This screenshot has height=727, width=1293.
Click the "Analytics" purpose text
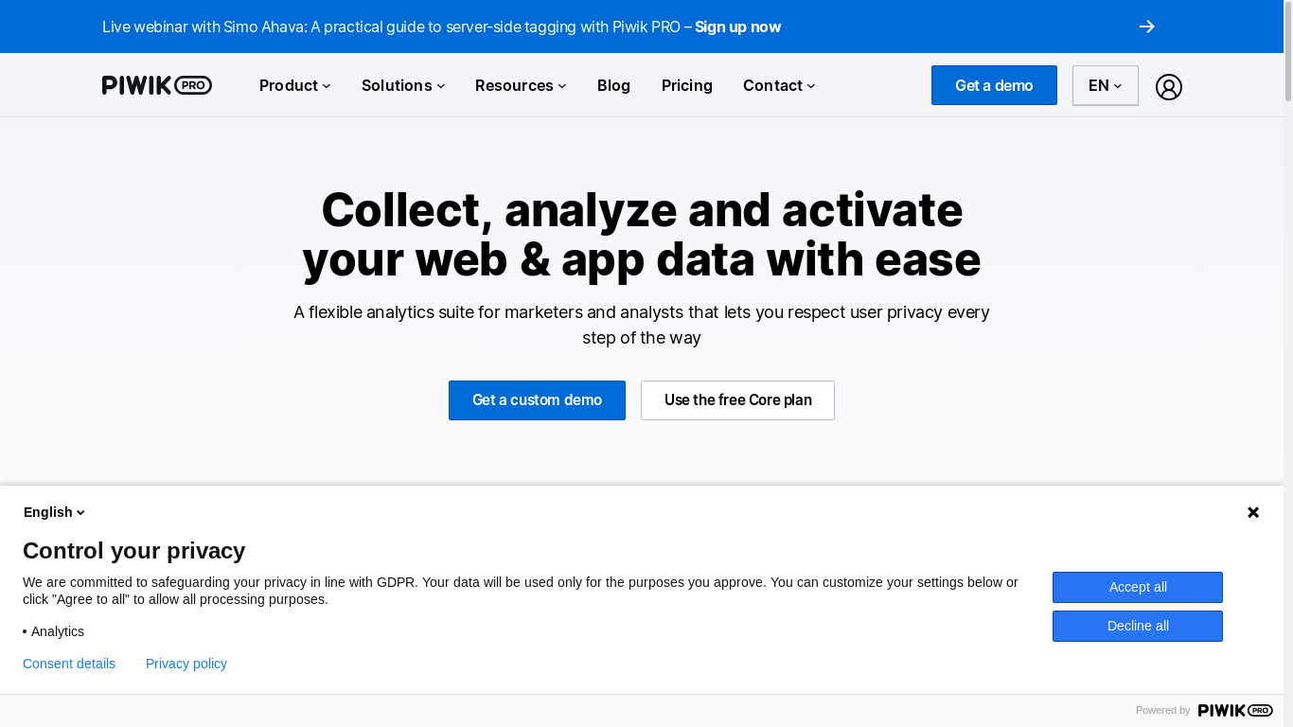(58, 631)
